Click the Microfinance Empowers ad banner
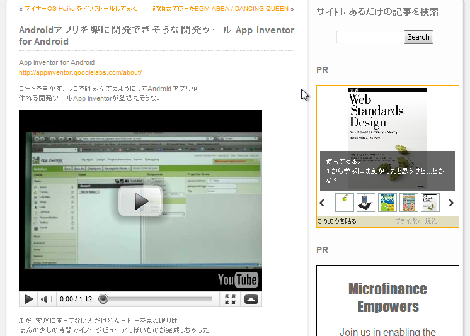The image size is (470, 336). click(387, 300)
